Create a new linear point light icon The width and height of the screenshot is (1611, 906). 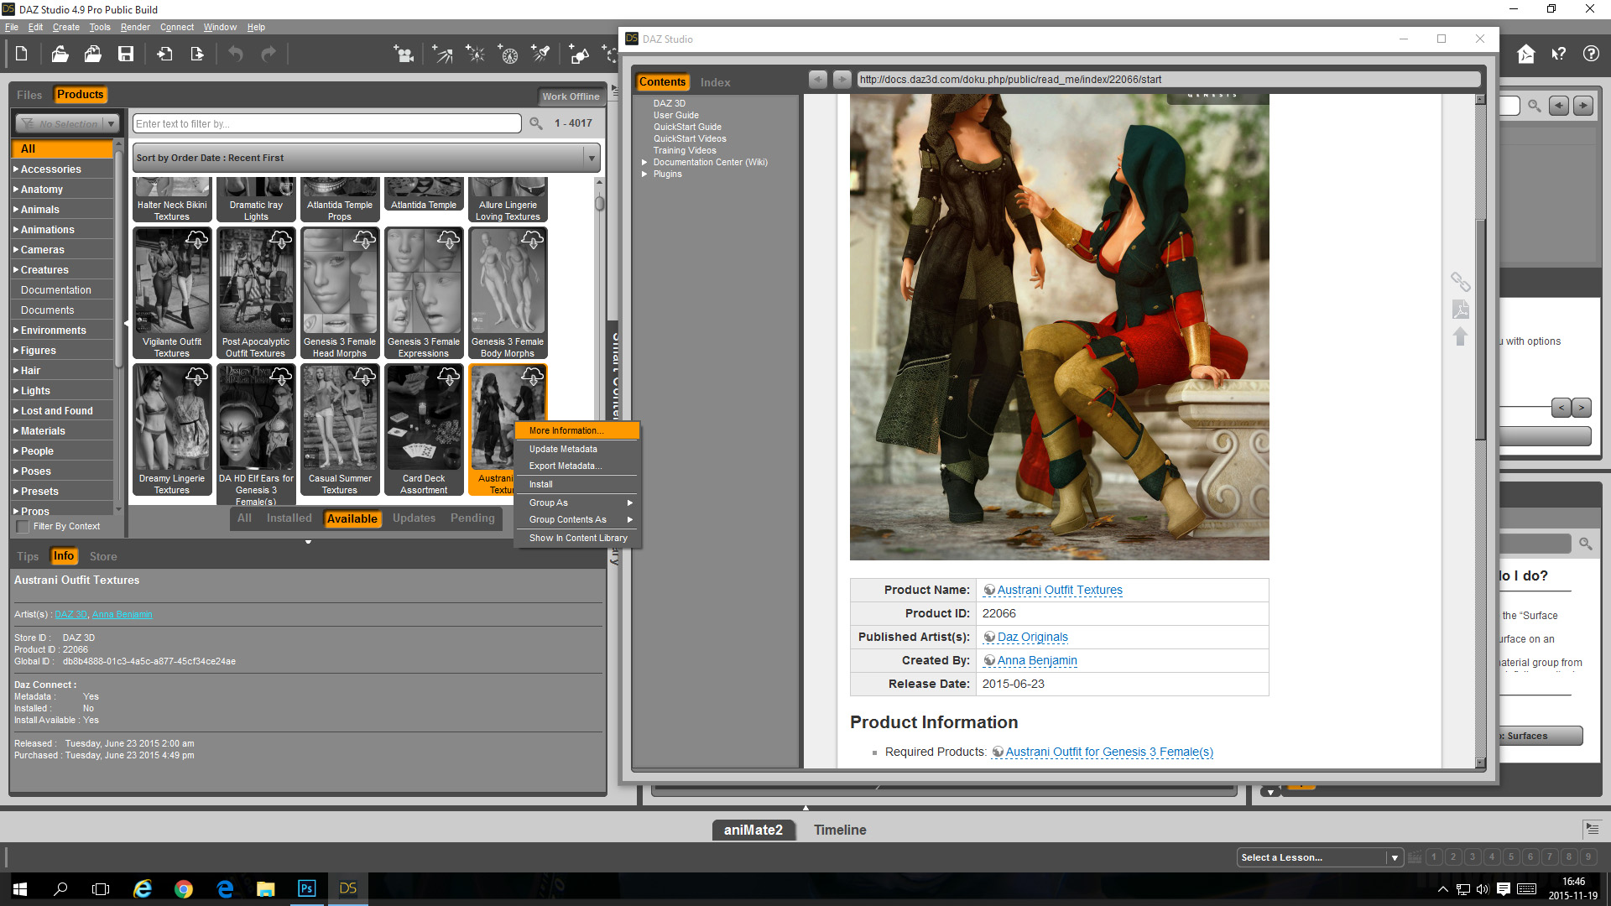pyautogui.click(x=508, y=55)
